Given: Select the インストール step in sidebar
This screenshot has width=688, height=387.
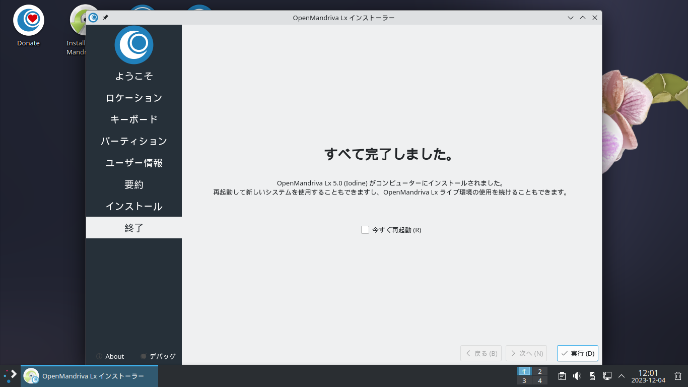Looking at the screenshot, I should [134, 206].
